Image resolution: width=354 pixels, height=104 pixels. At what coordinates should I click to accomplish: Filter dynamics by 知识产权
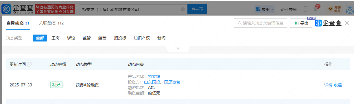click(142, 38)
